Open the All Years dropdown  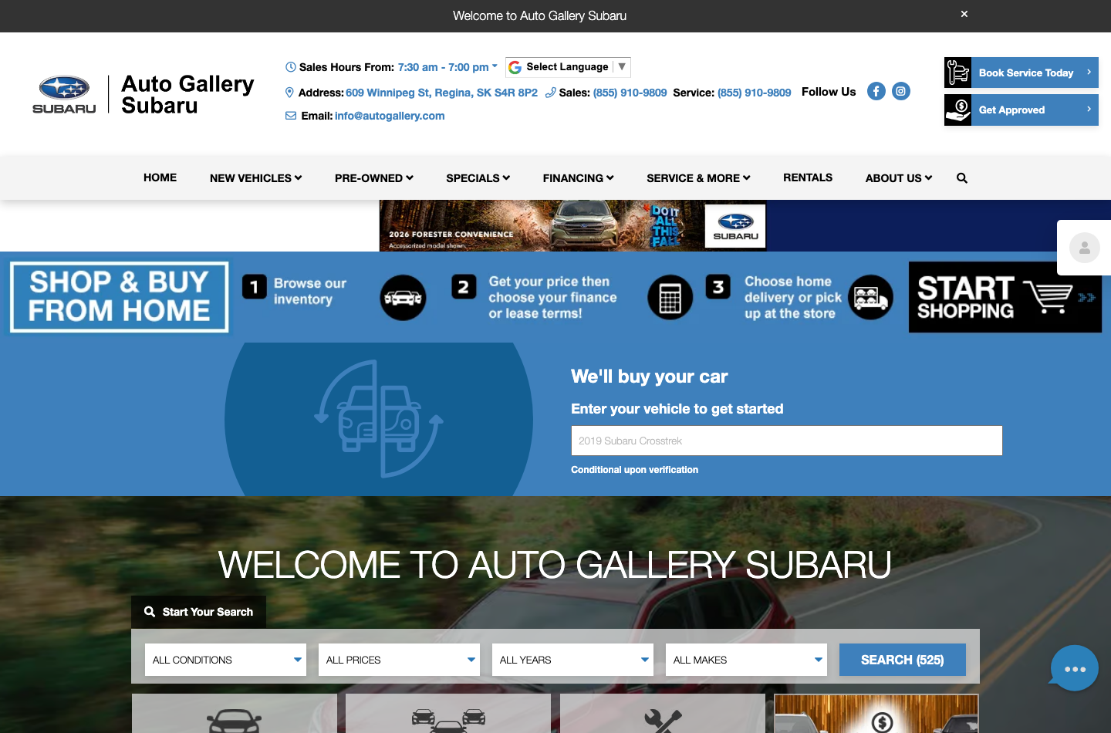coord(572,660)
